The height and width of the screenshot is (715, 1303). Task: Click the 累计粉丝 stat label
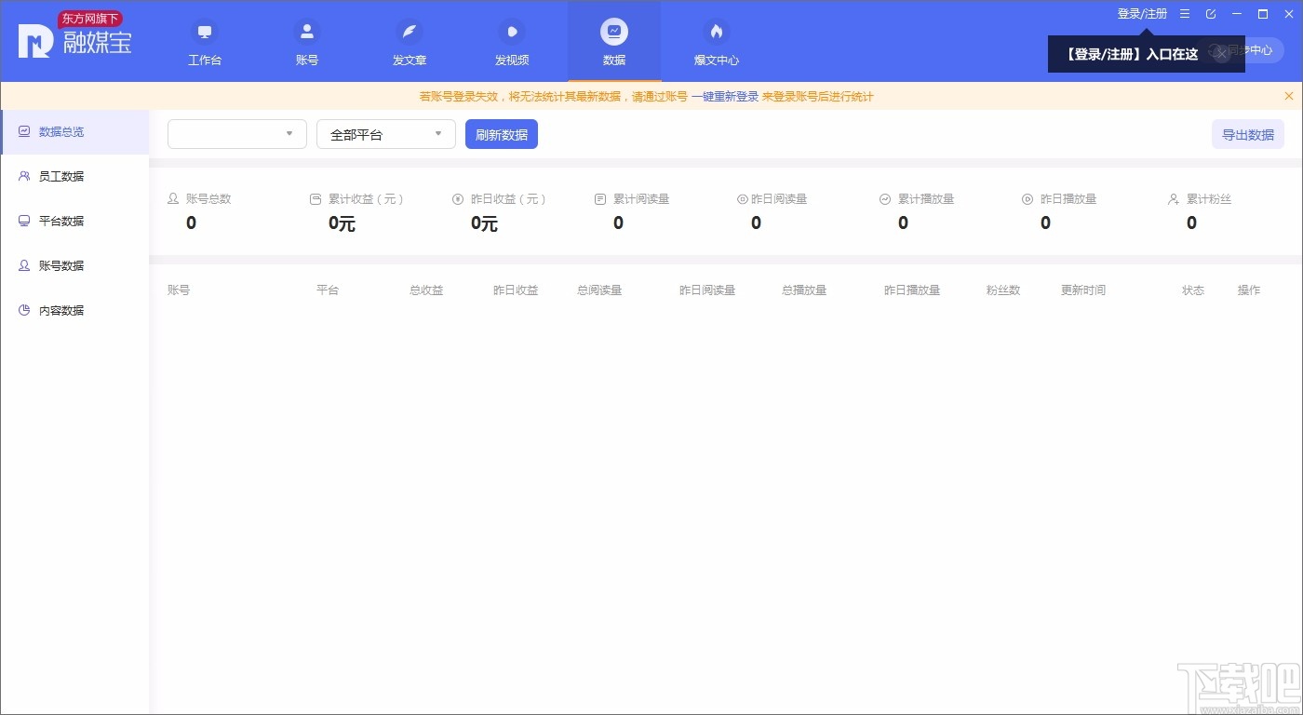tap(1209, 199)
